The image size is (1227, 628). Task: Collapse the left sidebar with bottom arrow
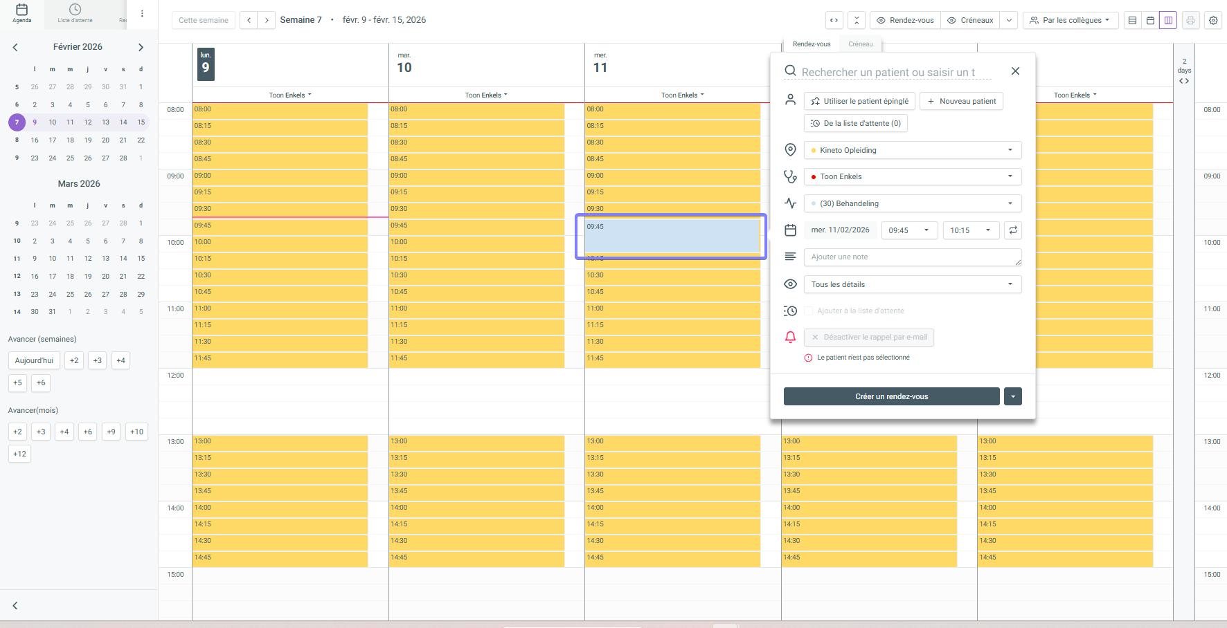pyautogui.click(x=15, y=606)
